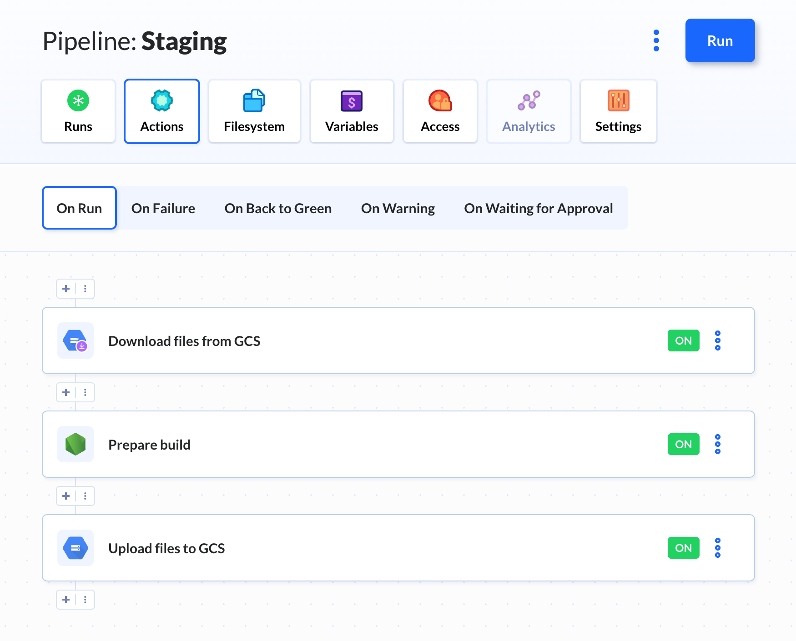Open options dots above Download files from GCS
Image resolution: width=796 pixels, height=641 pixels.
85,289
